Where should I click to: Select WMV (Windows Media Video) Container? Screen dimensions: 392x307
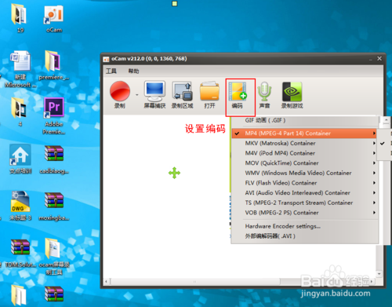304,173
